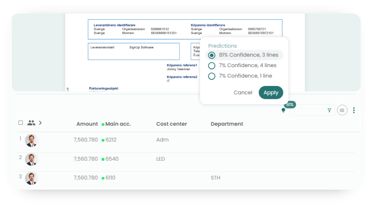Click the document page marker icon by Faktureringsobjekt

(68, 89)
